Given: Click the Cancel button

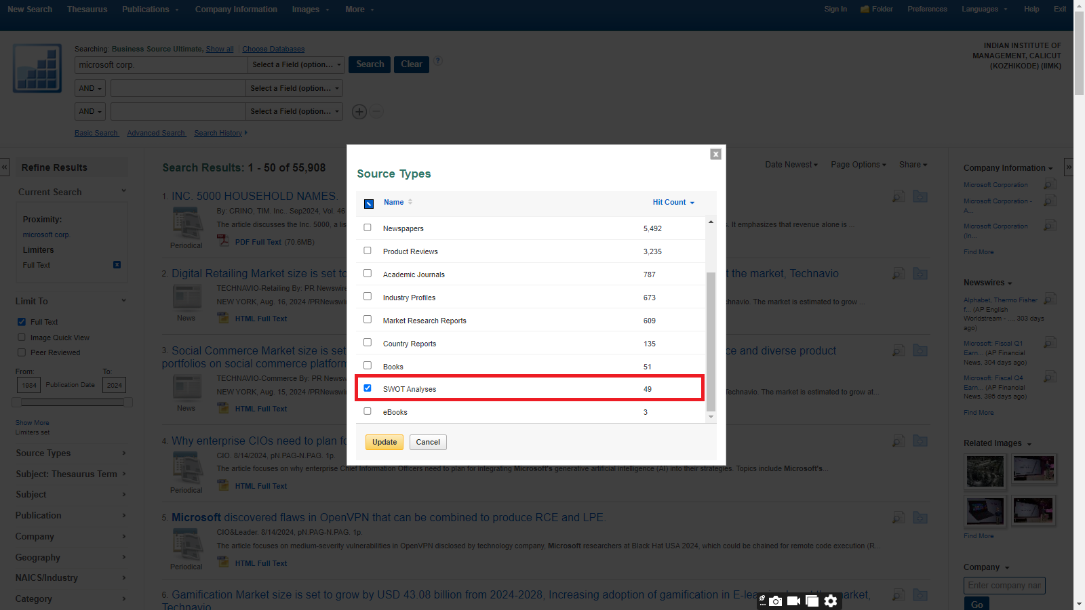Looking at the screenshot, I should pyautogui.click(x=428, y=443).
